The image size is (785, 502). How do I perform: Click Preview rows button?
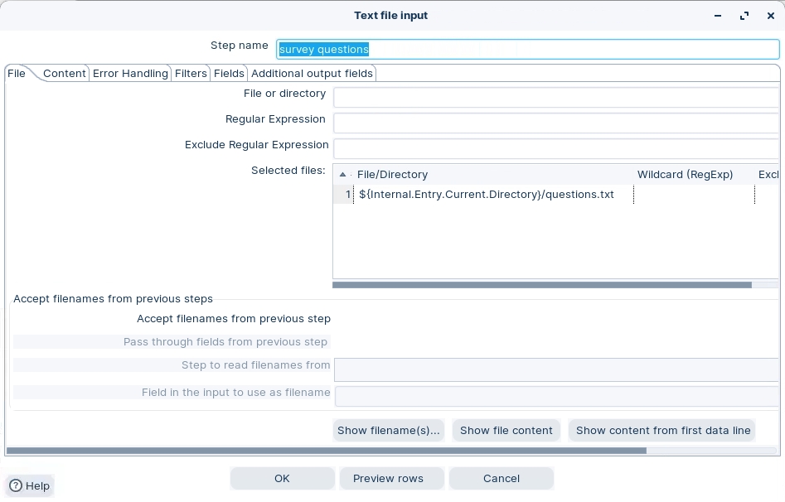point(388,479)
